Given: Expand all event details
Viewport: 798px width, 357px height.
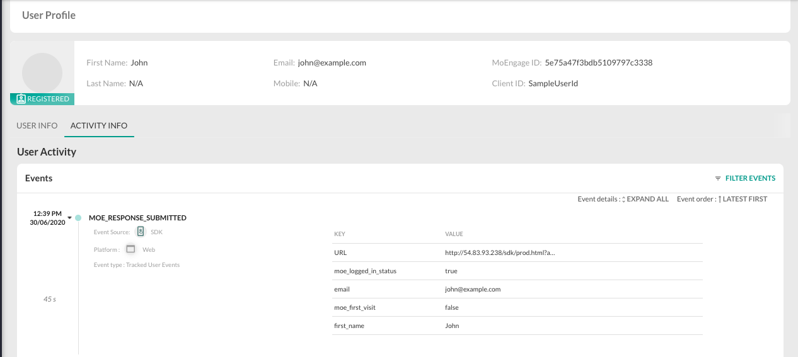Looking at the screenshot, I should 648,199.
